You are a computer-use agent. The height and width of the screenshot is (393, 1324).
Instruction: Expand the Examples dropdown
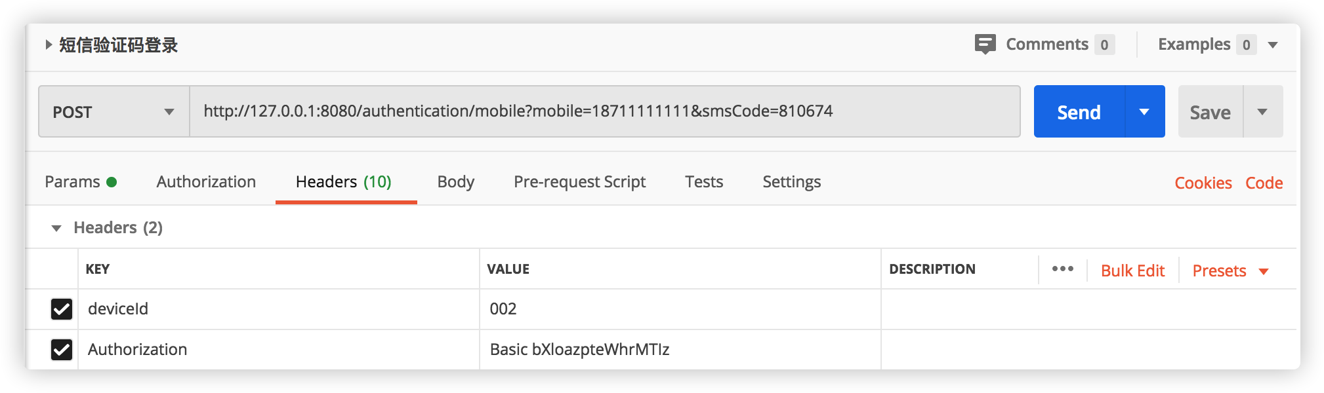[1273, 45]
